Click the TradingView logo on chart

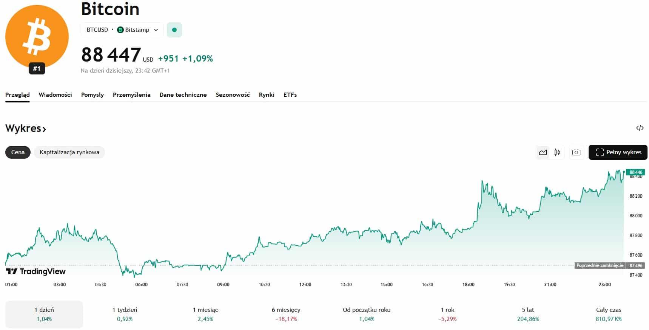pos(36,271)
